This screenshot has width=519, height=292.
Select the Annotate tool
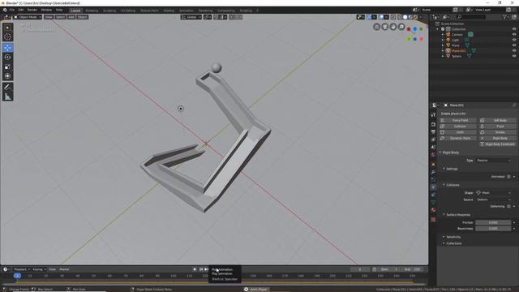click(x=7, y=87)
